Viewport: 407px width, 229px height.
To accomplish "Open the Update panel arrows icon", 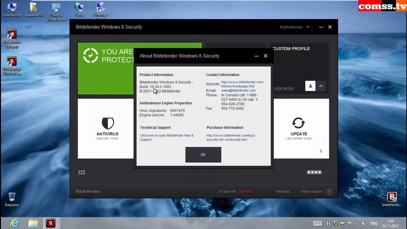I will coord(298,123).
